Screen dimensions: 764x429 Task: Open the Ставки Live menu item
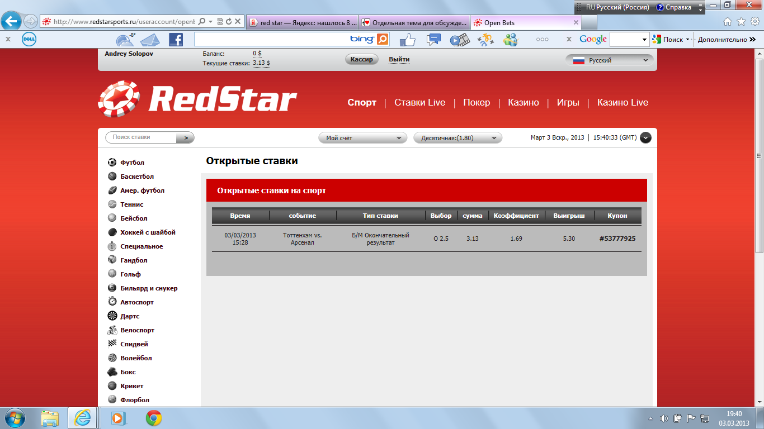[419, 103]
